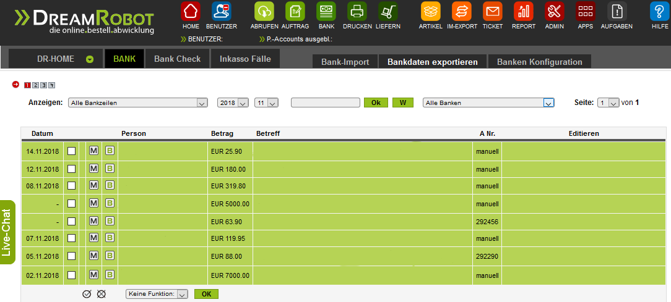
Task: Open the Banken Konfiguration tab
Action: click(540, 62)
